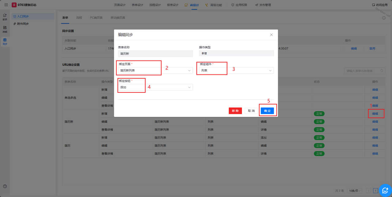Click the info icon near tabs
The width and height of the screenshot is (392, 197).
pos(384,18)
